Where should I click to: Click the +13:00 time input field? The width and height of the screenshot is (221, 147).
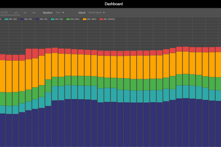pyautogui.click(x=4, y=12)
